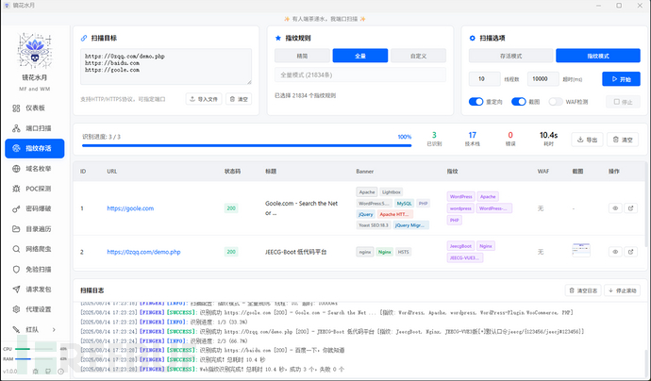Start scanning with the 开始 button
Image resolution: width=651 pixels, height=381 pixels.
pyautogui.click(x=621, y=79)
